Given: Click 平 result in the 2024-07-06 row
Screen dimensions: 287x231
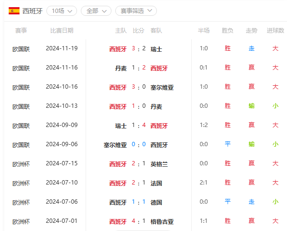Looking at the screenshot, I should [x=228, y=202].
